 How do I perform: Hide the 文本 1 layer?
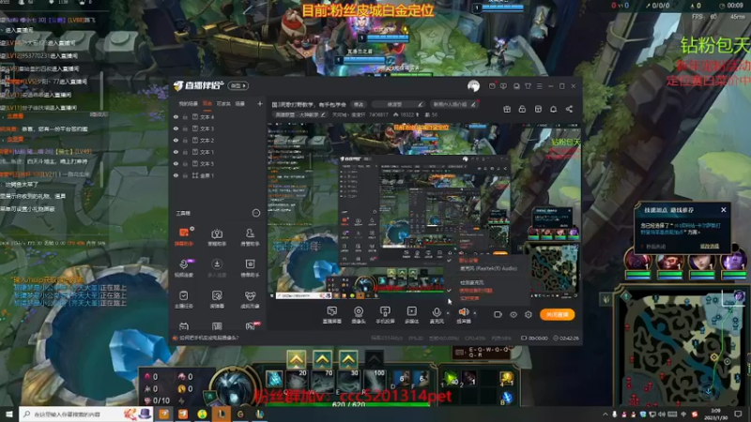coord(176,152)
